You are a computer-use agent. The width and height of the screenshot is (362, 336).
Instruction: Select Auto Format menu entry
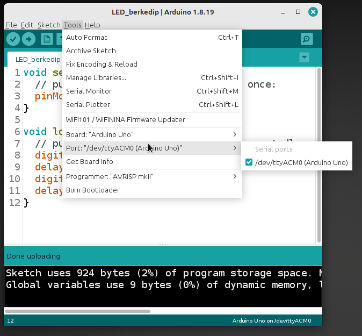pyautogui.click(x=152, y=38)
